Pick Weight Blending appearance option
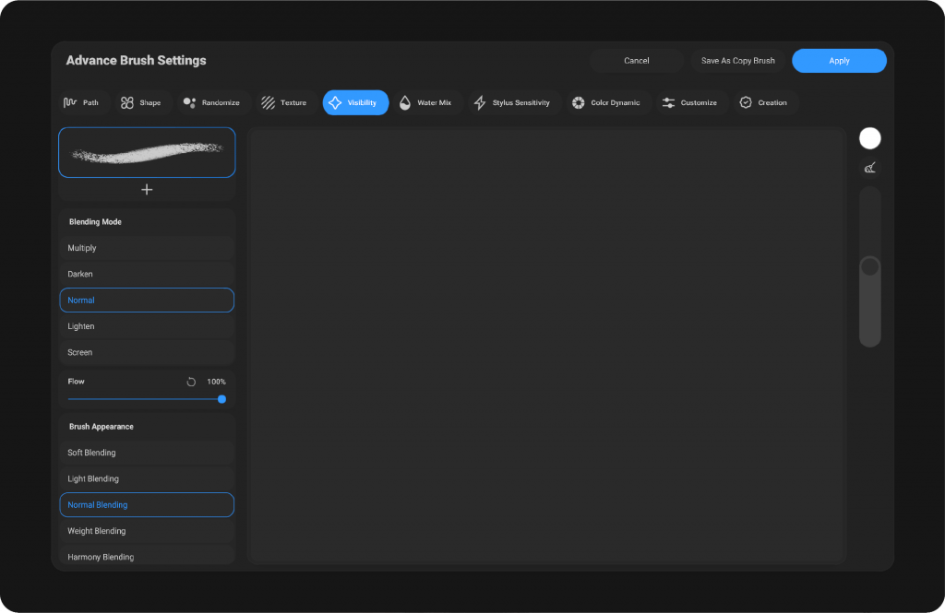Image resolution: width=945 pixels, height=613 pixels. point(147,531)
